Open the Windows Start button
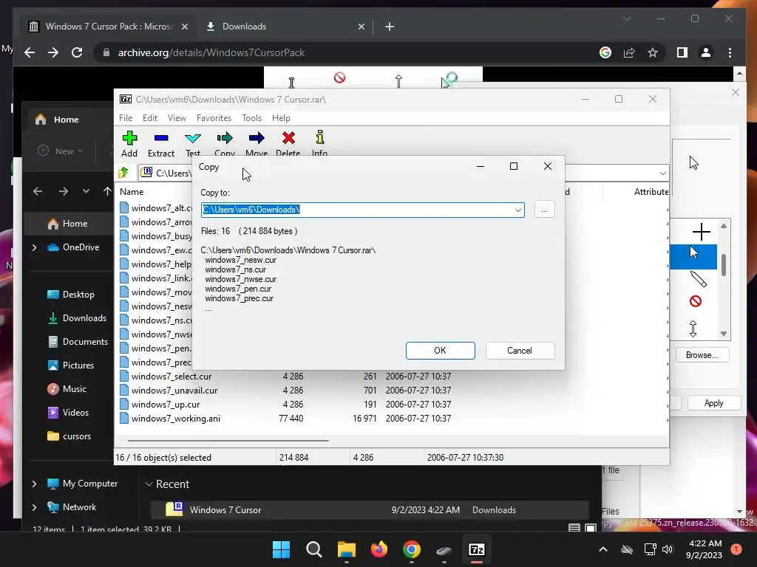This screenshot has height=567, width=757. tap(281, 549)
